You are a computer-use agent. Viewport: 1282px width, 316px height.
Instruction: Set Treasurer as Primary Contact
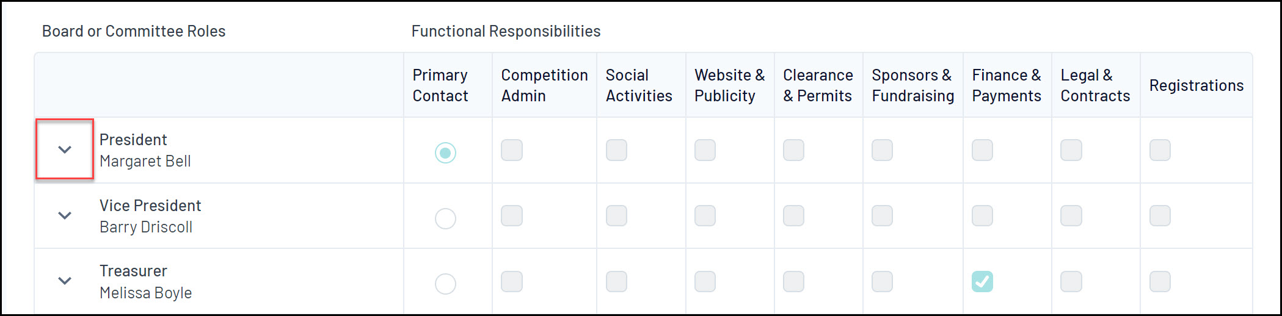pos(445,284)
